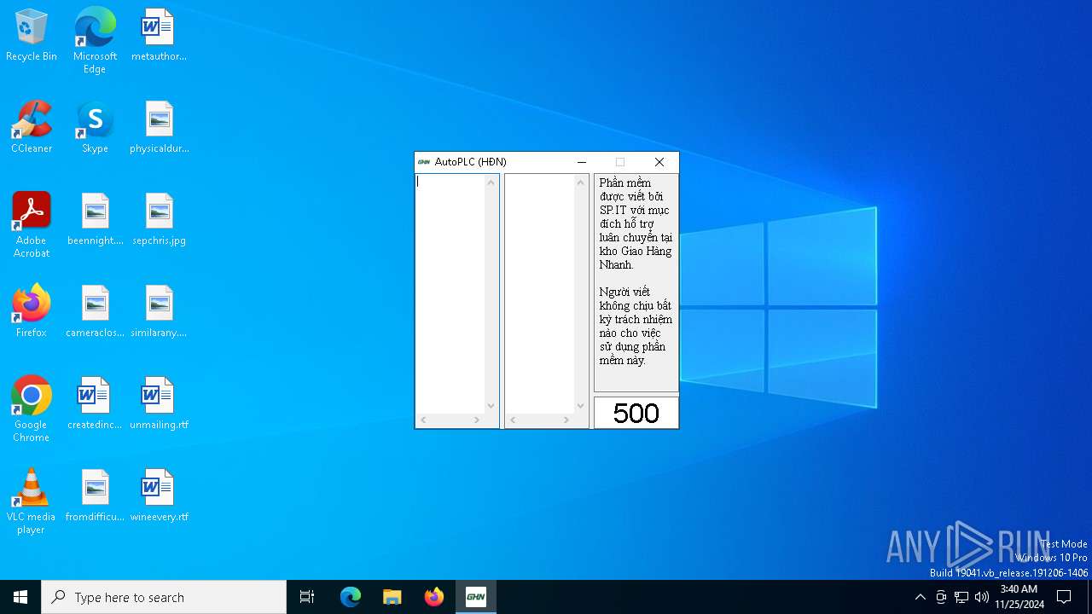Select the fromdifficu image file
This screenshot has width=1092, height=614.
click(95, 495)
